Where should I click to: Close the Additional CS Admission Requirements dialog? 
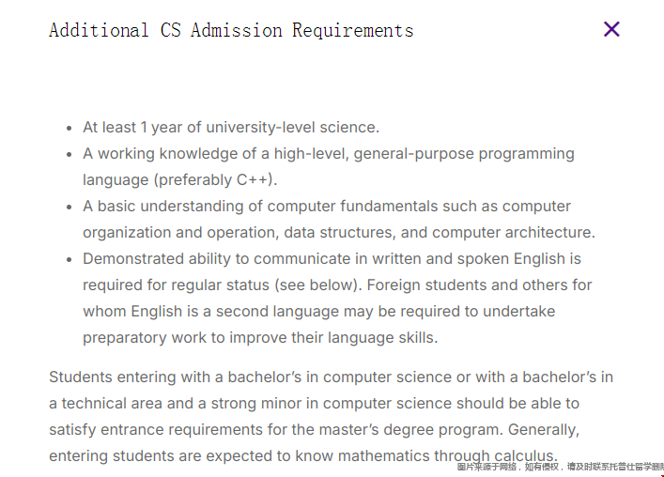611,30
